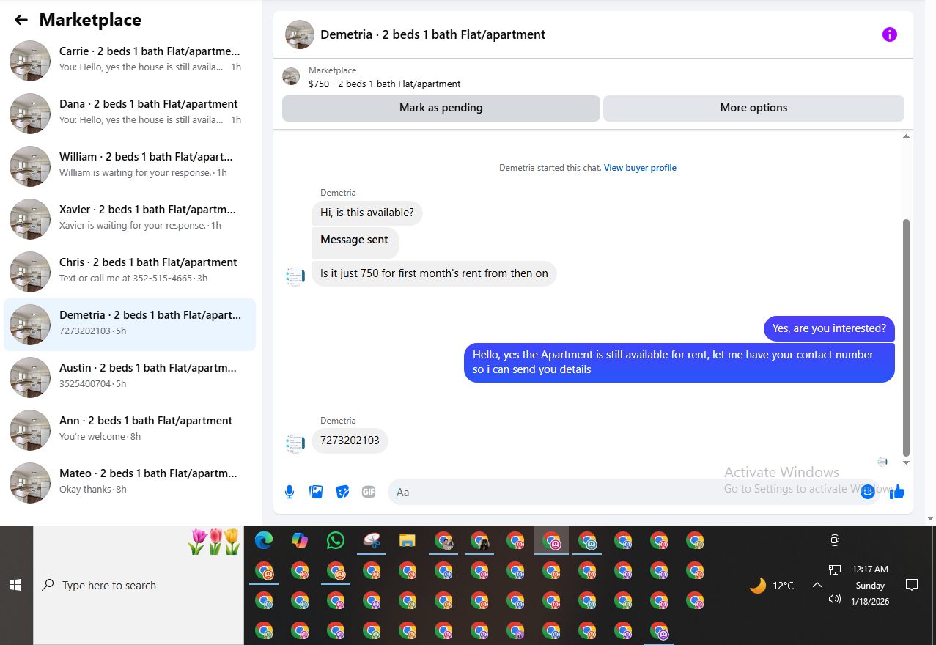Start a voice clip with the microphone icon
Image resolution: width=936 pixels, height=645 pixels.
click(290, 492)
